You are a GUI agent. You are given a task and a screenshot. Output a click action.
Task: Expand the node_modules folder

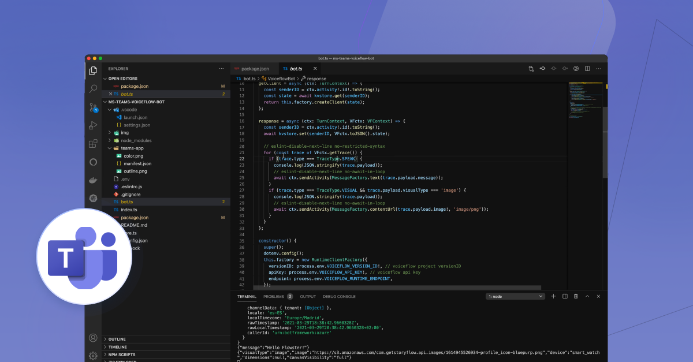pyautogui.click(x=110, y=140)
